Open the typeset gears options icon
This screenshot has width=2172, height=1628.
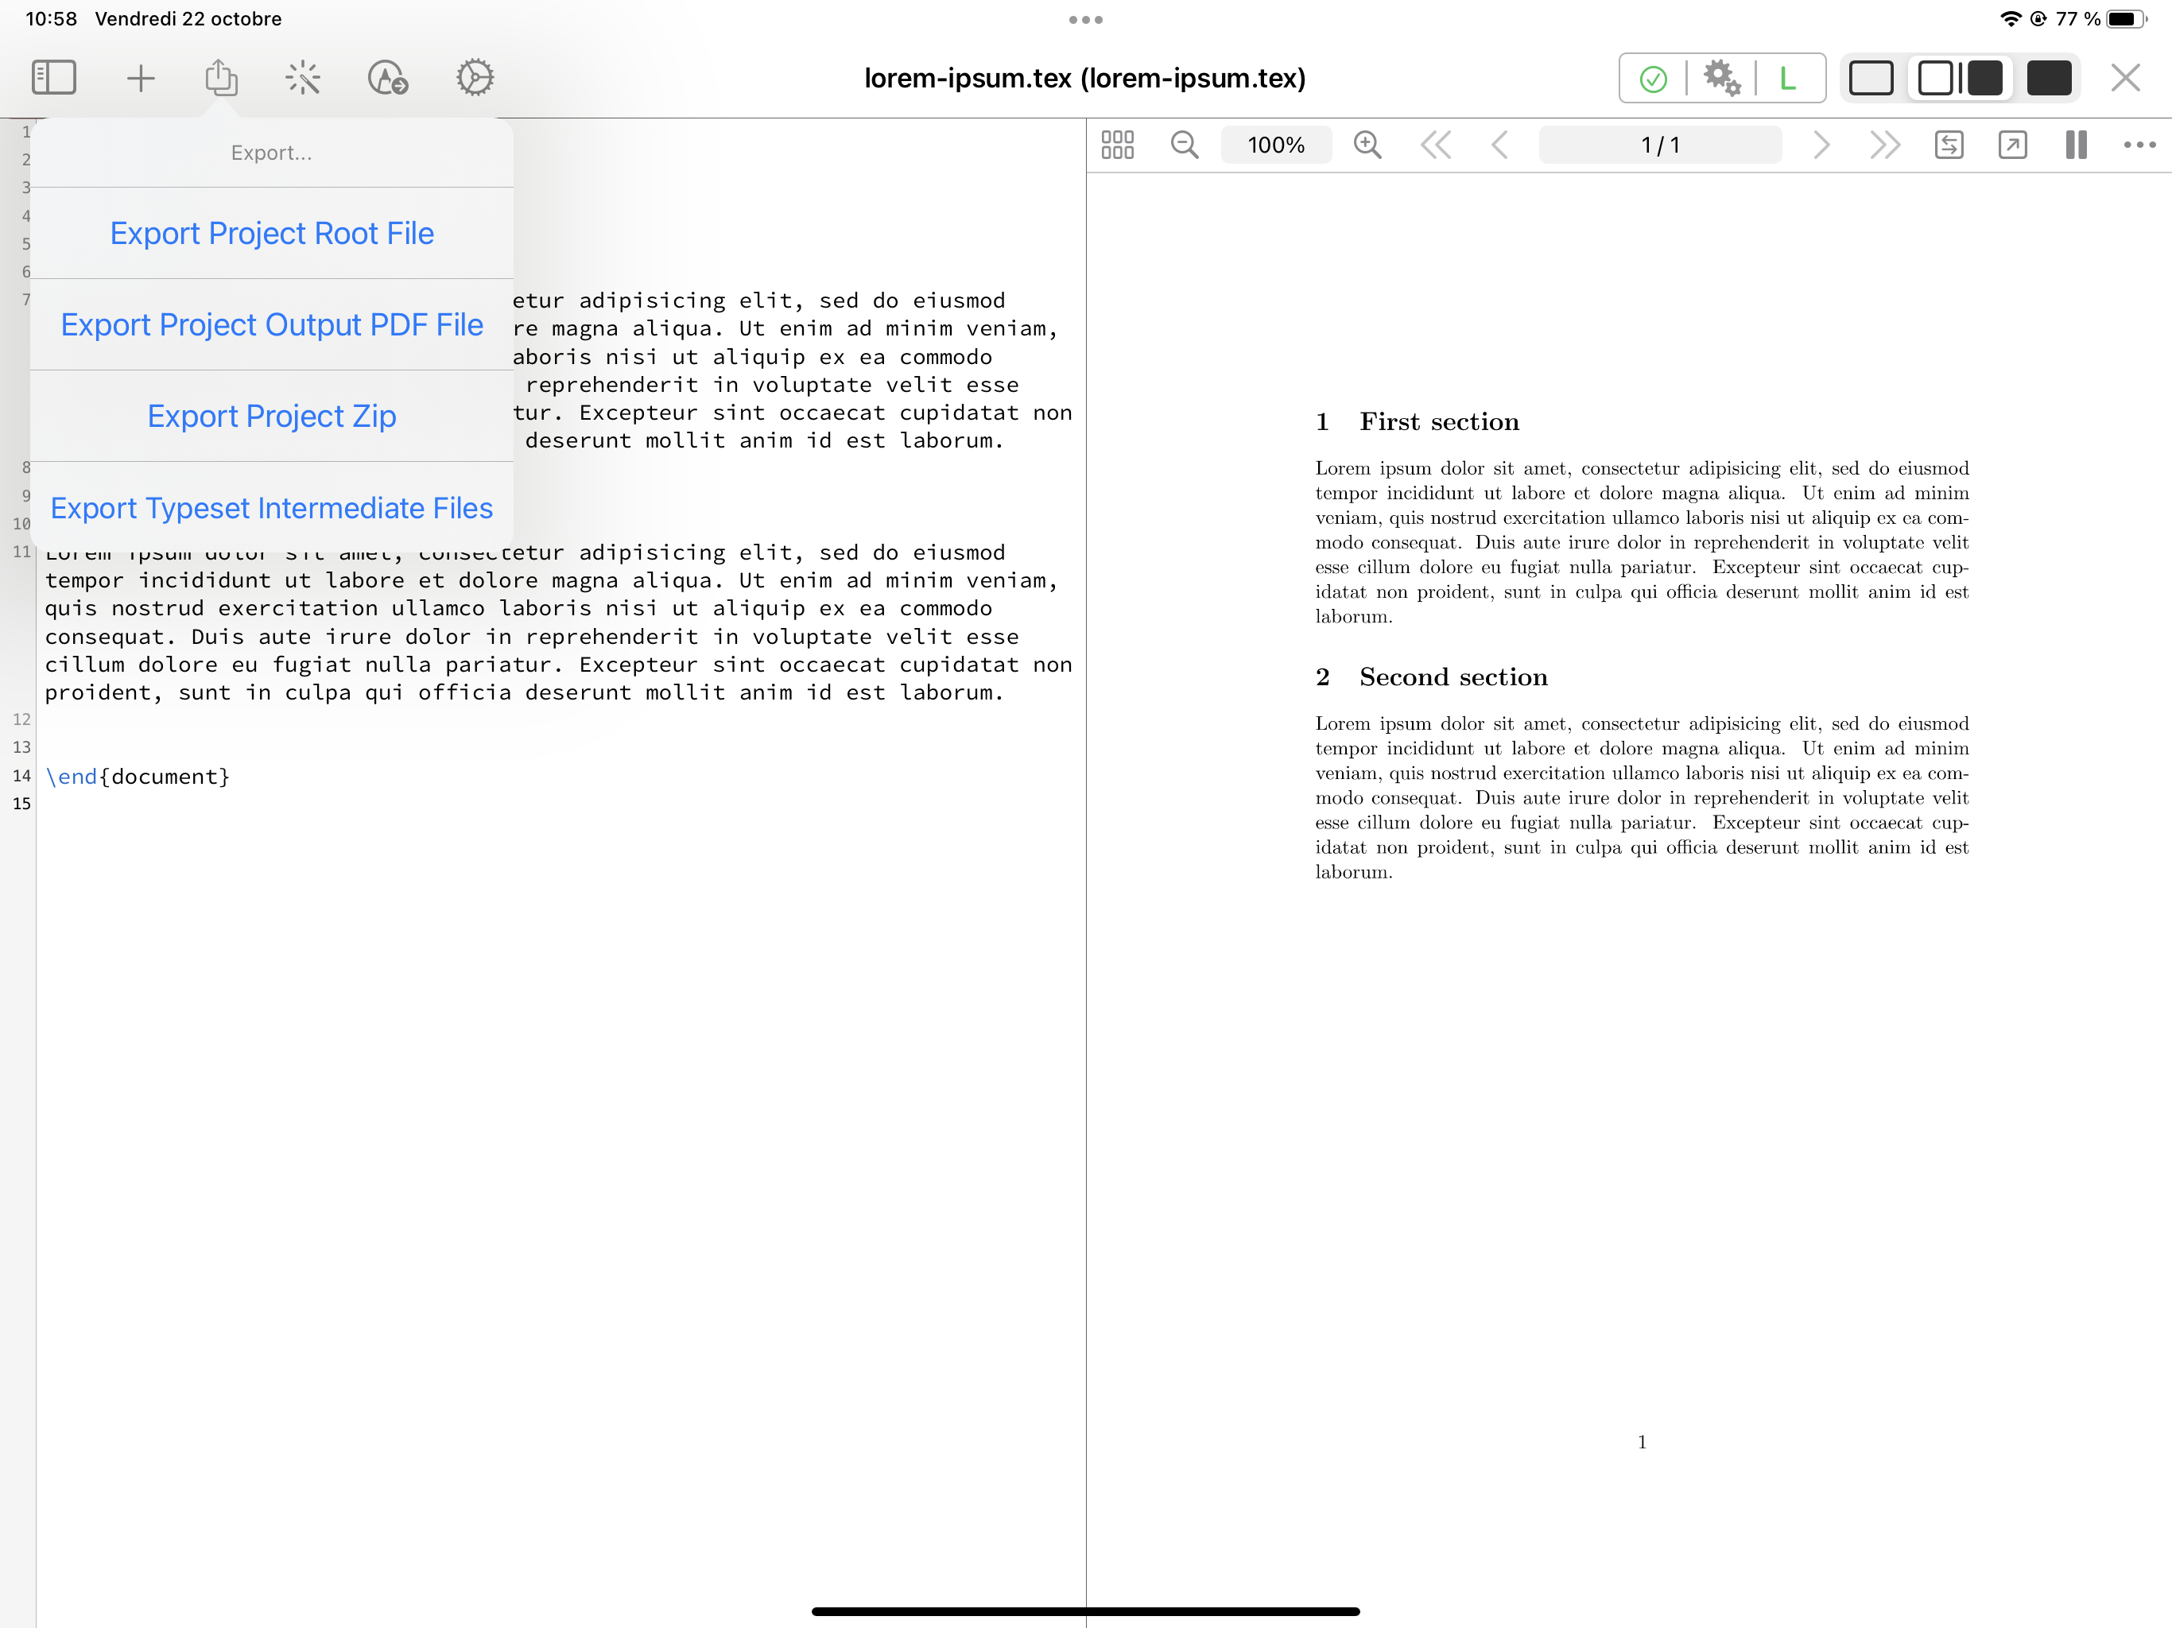[x=1721, y=79]
